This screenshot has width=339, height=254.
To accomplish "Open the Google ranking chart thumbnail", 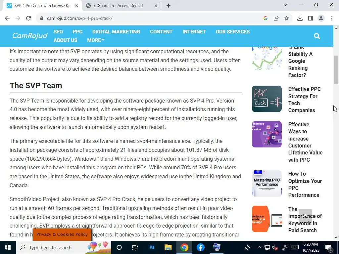I will (267, 58).
